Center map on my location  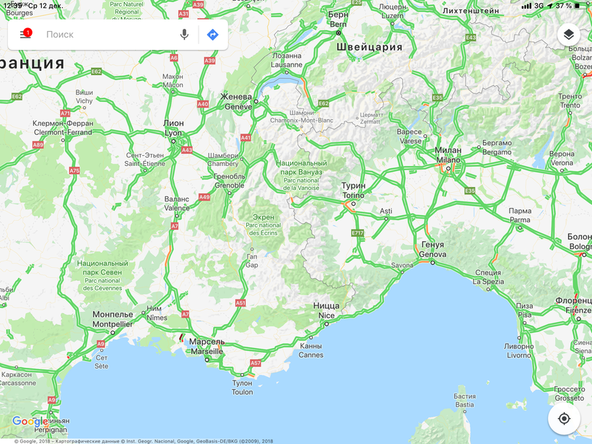[x=564, y=419]
